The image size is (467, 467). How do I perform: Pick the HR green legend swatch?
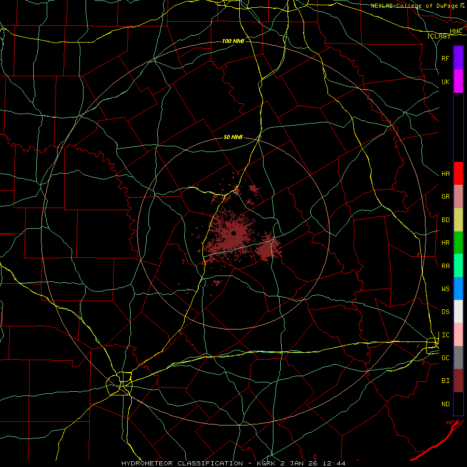[x=458, y=243]
